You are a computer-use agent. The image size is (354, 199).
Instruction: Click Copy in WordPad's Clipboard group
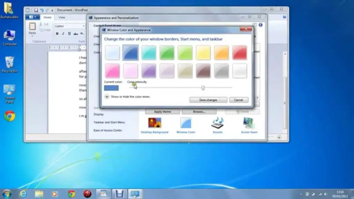coord(45,30)
